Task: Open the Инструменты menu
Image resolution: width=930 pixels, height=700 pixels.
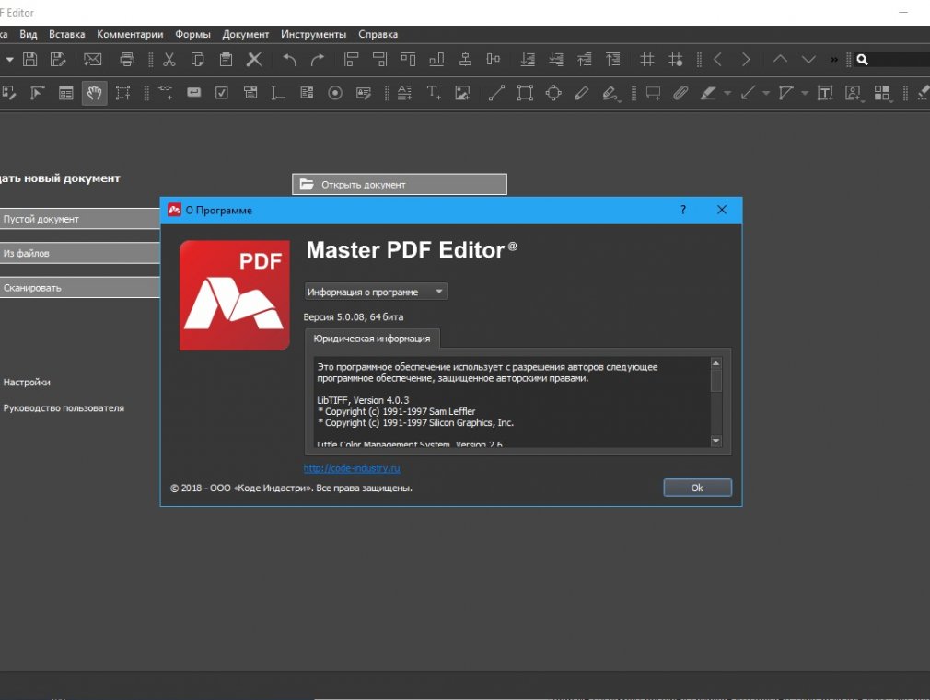Action: (x=314, y=34)
